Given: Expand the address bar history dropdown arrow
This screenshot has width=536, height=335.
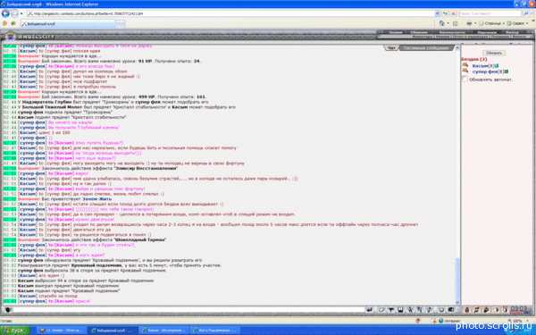Looking at the screenshot, I should click(x=437, y=13).
